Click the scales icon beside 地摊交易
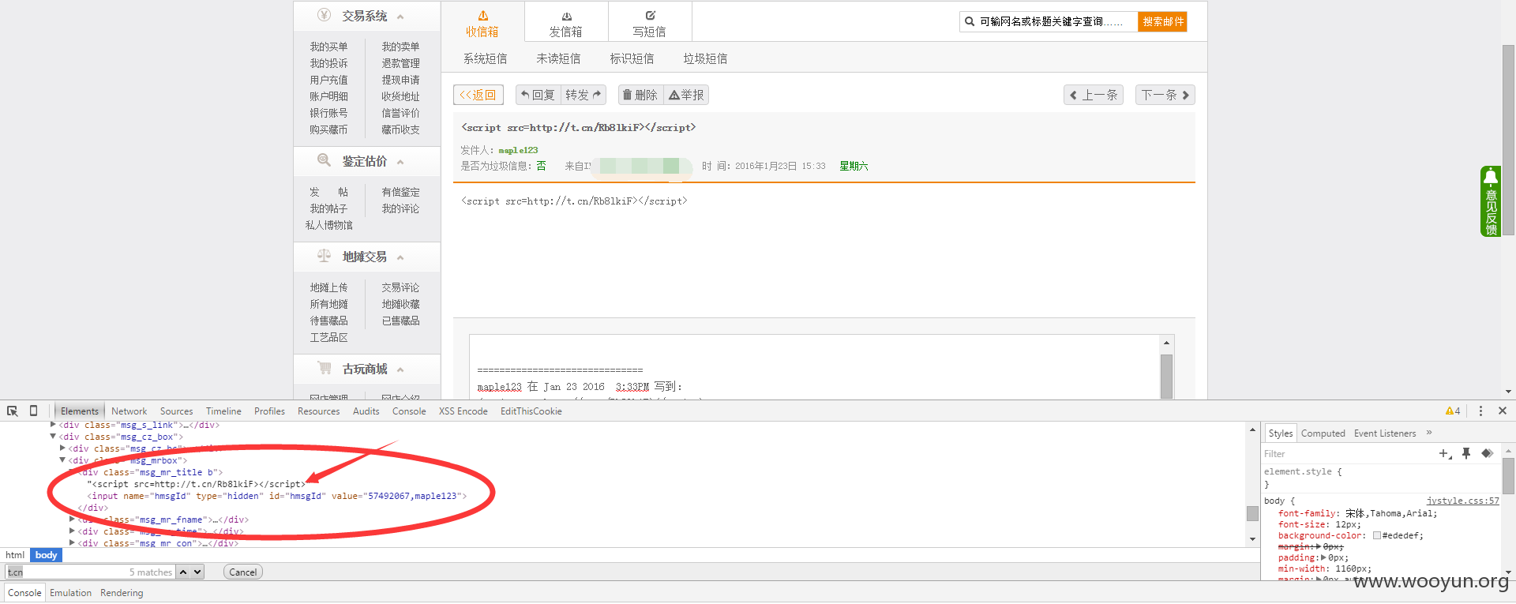 [x=324, y=256]
